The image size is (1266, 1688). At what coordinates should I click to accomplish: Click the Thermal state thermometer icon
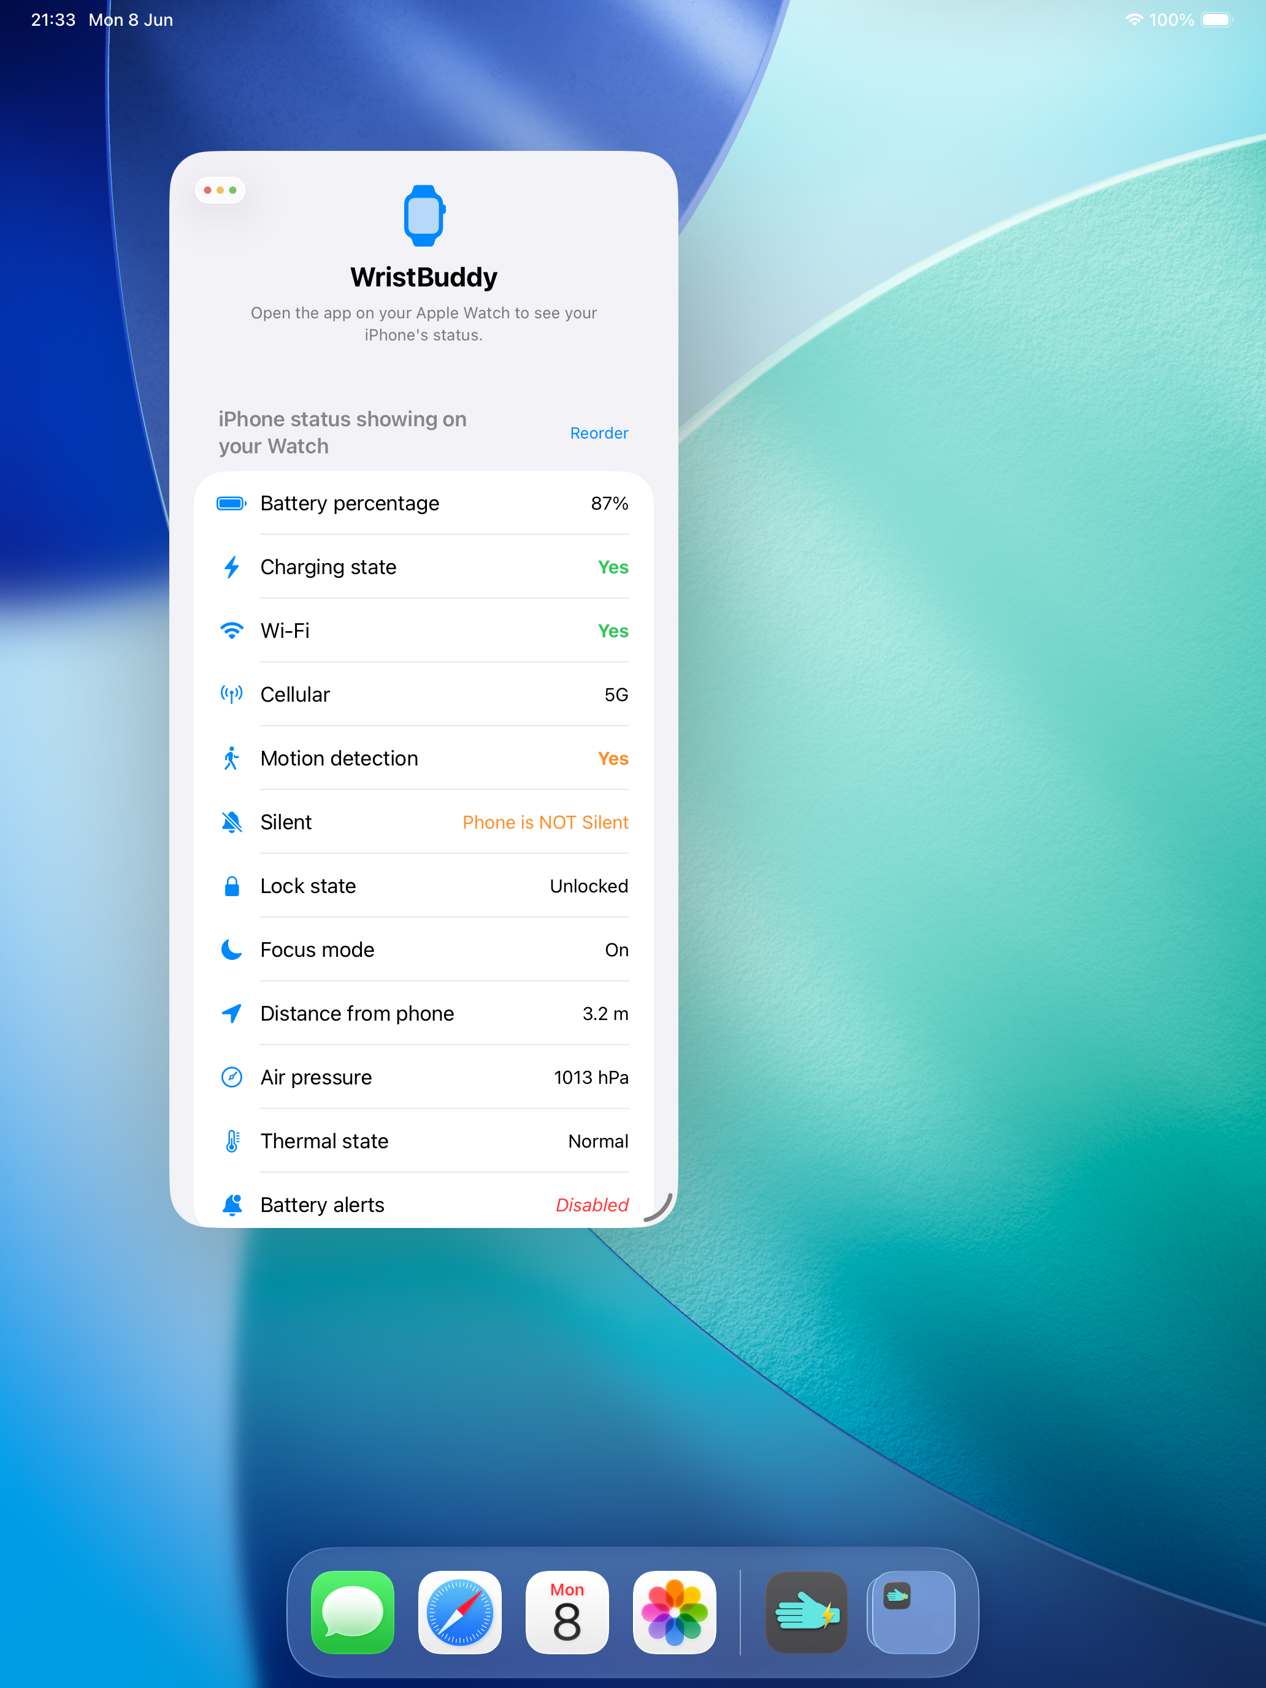(x=232, y=1141)
